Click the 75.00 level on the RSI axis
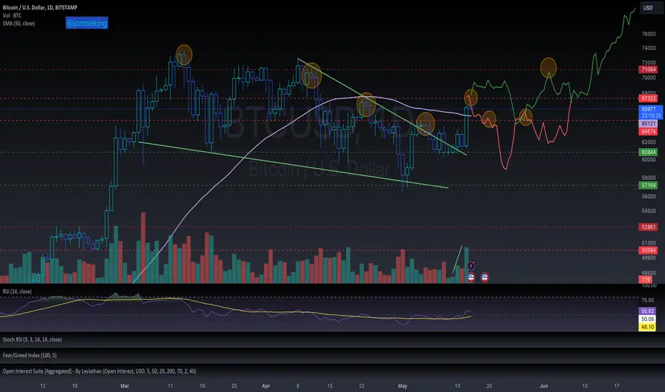This screenshot has height=392, width=665. pos(648,300)
